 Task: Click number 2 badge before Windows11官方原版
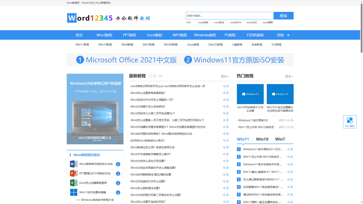click(x=188, y=60)
